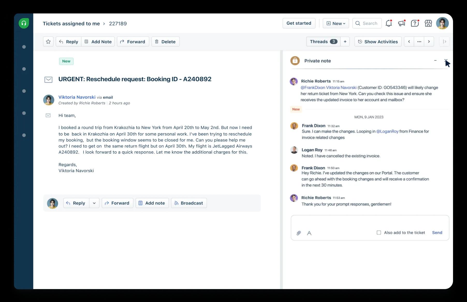Send the private note
Image resolution: width=467 pixels, height=302 pixels.
[x=437, y=233]
